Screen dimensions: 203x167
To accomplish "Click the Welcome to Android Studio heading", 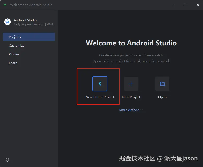I will click(131, 43).
